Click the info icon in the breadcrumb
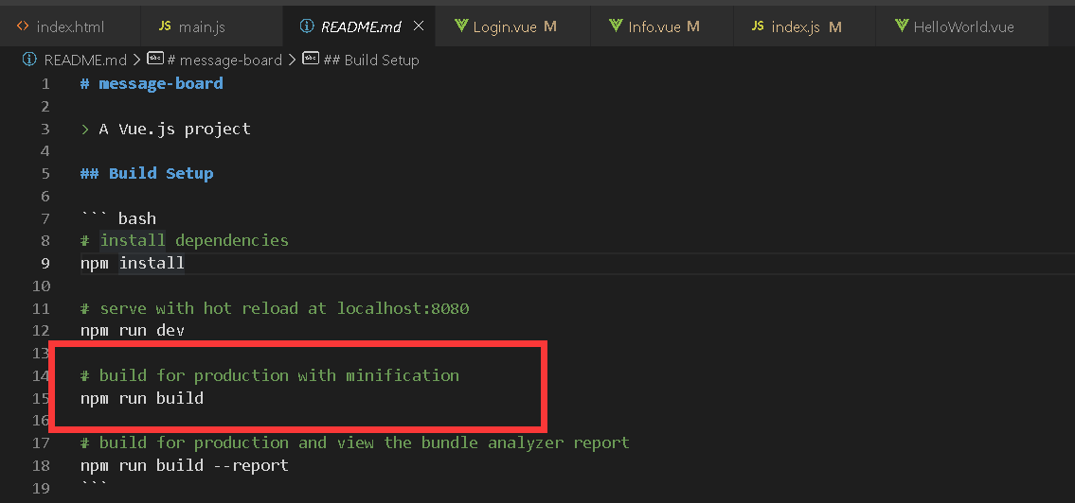This screenshot has width=1075, height=503. 28,59
